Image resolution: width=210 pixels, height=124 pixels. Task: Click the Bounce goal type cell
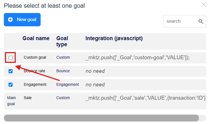point(63,71)
